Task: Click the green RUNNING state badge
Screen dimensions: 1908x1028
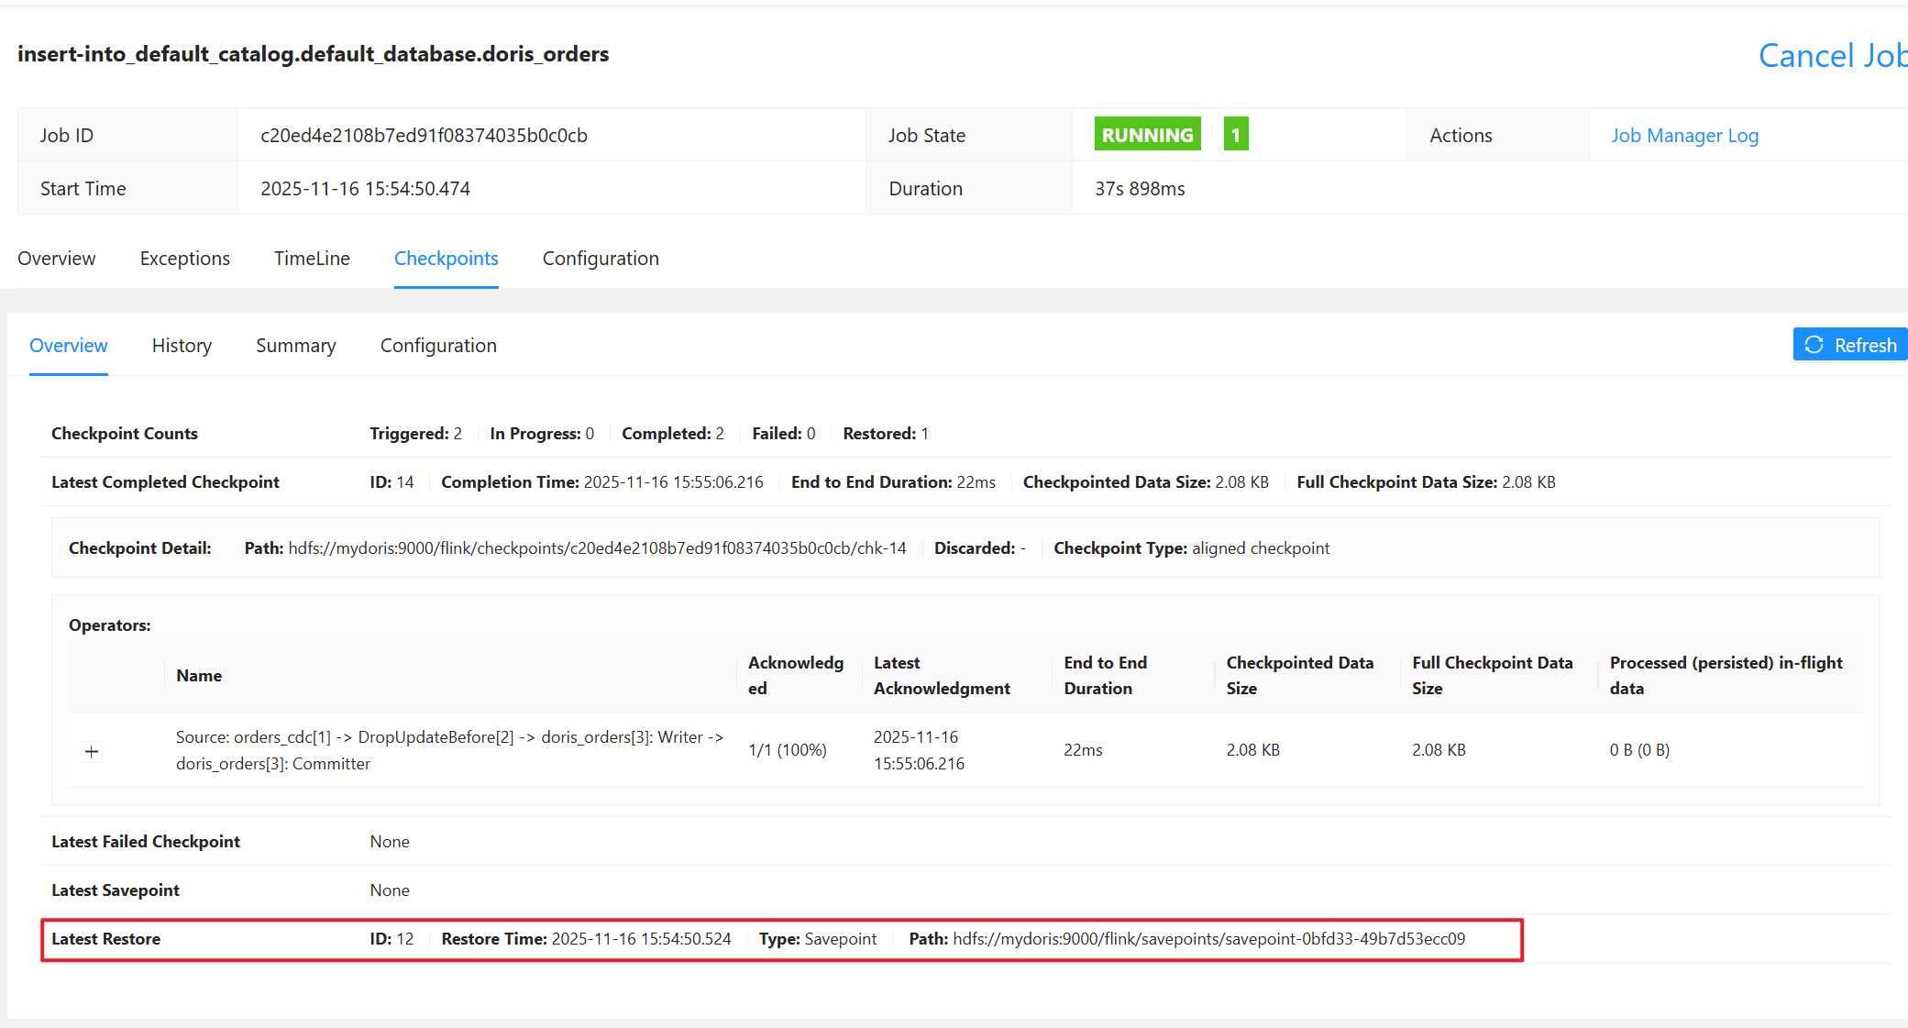Action: pos(1147,135)
